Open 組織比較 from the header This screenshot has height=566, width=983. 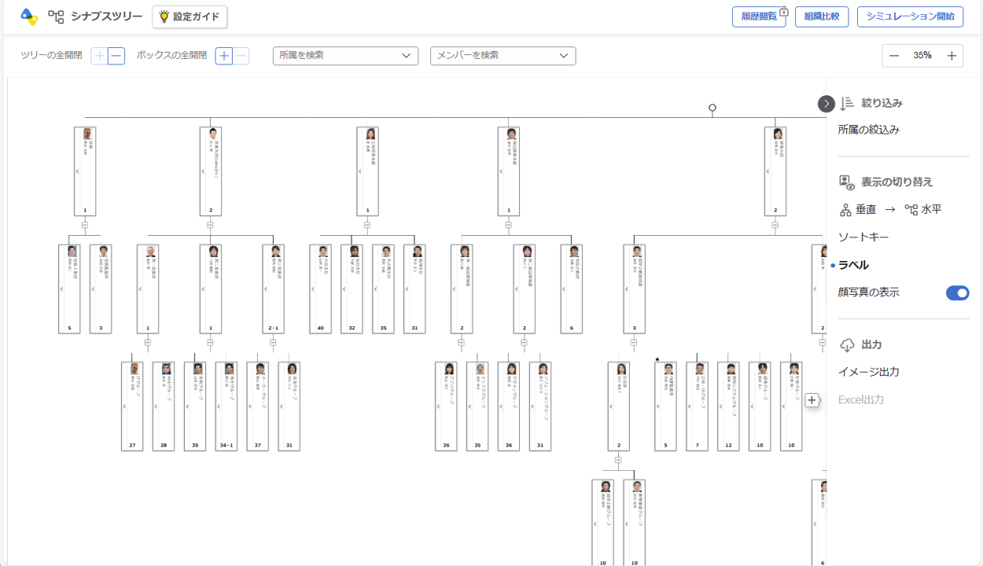pos(821,17)
